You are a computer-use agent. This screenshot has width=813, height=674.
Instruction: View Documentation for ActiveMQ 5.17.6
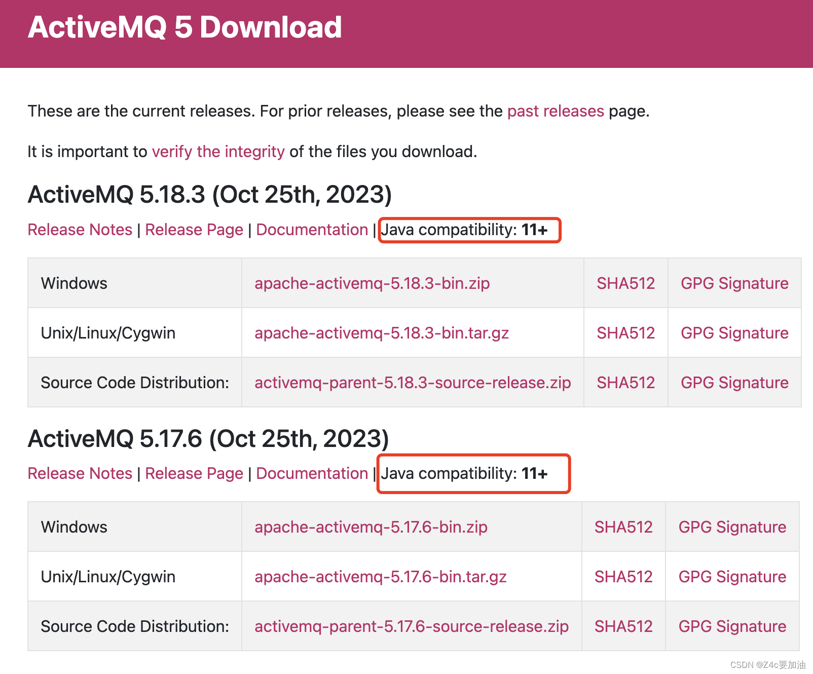[312, 474]
